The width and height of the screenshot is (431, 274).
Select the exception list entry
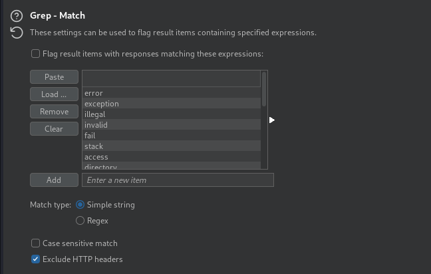[171, 104]
